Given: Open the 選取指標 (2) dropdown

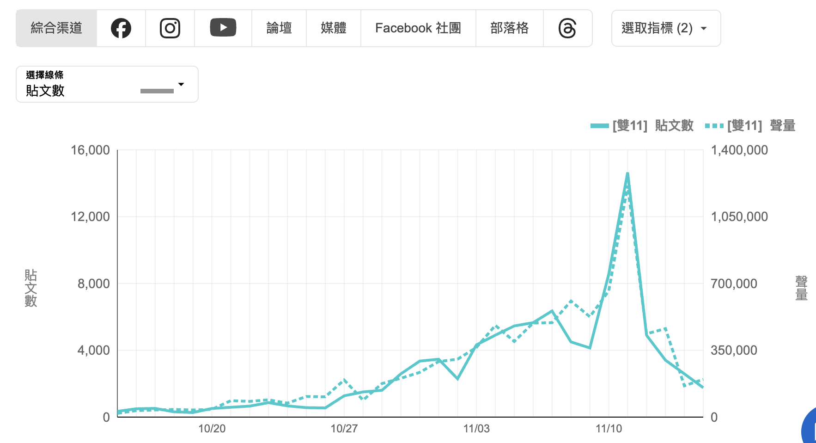Looking at the screenshot, I should pos(666,28).
